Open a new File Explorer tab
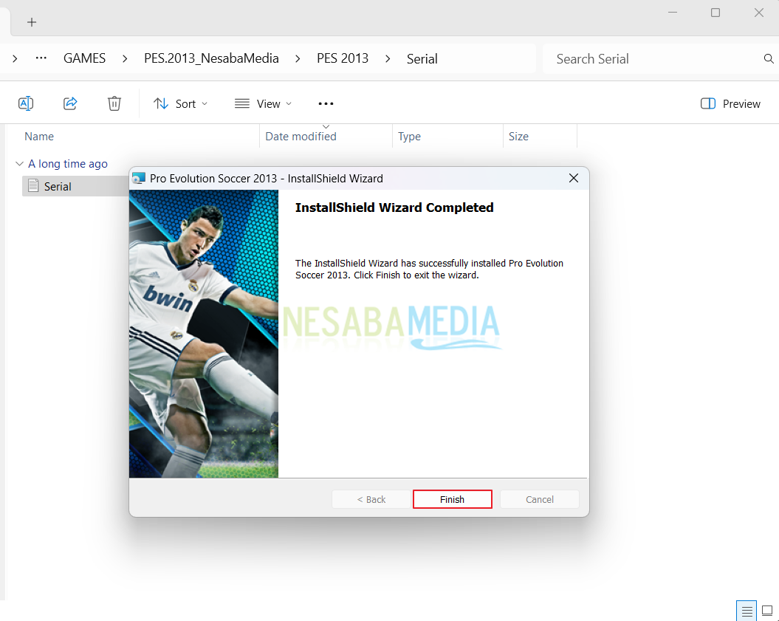 coord(32,22)
